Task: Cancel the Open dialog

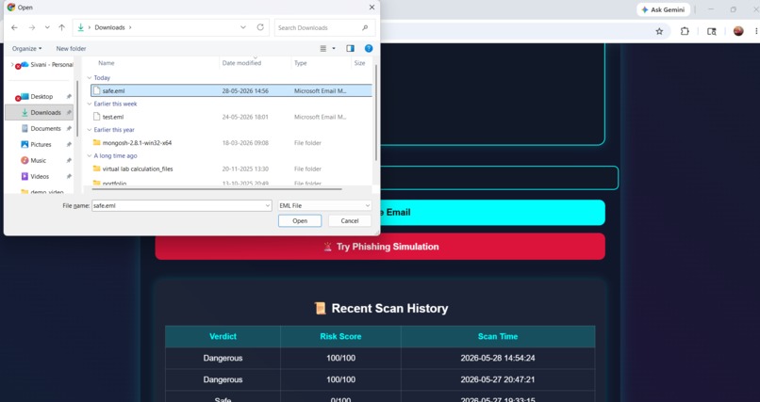Action: 350,220
